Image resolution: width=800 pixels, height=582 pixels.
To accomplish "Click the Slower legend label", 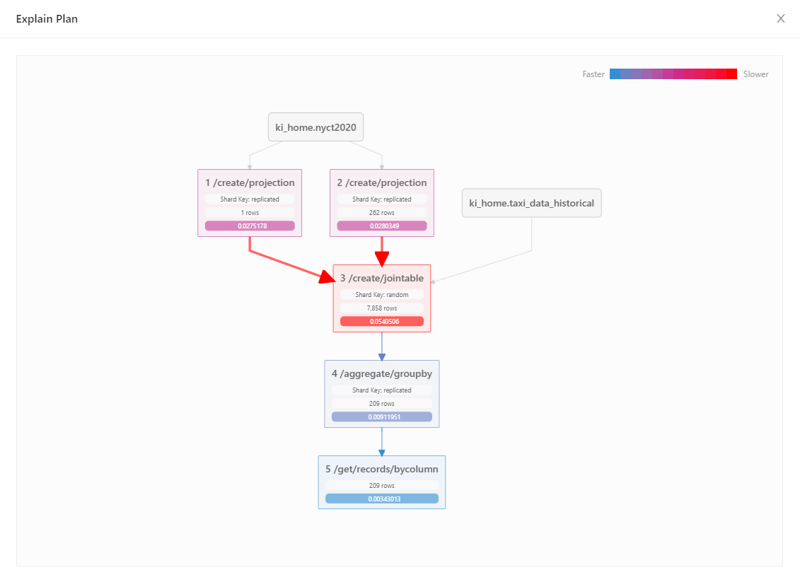I will pos(755,74).
